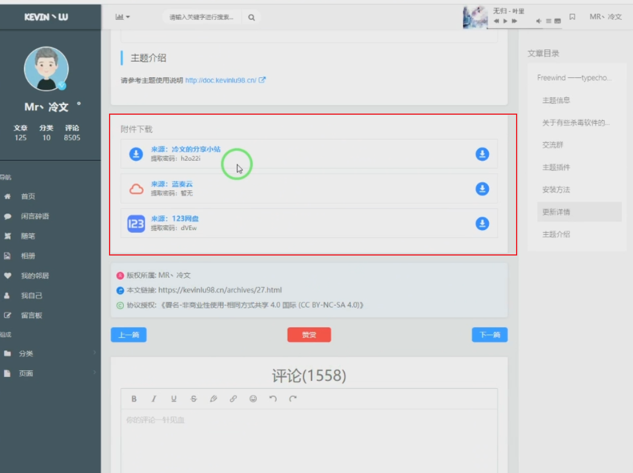Click the undo arrow in the comment editor

271,399
